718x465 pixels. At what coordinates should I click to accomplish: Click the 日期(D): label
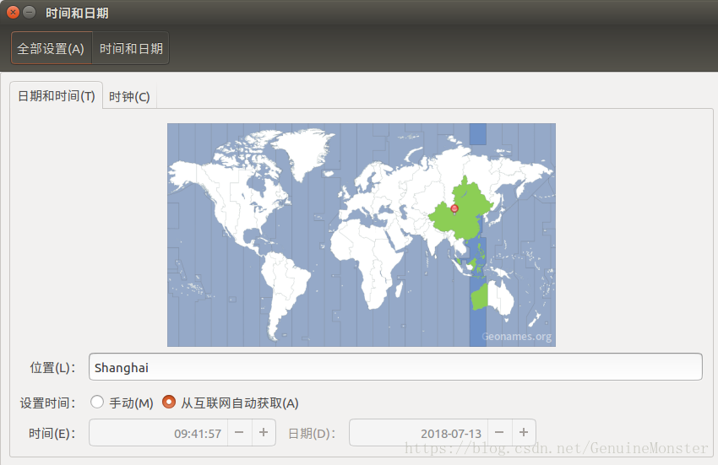coord(312,434)
